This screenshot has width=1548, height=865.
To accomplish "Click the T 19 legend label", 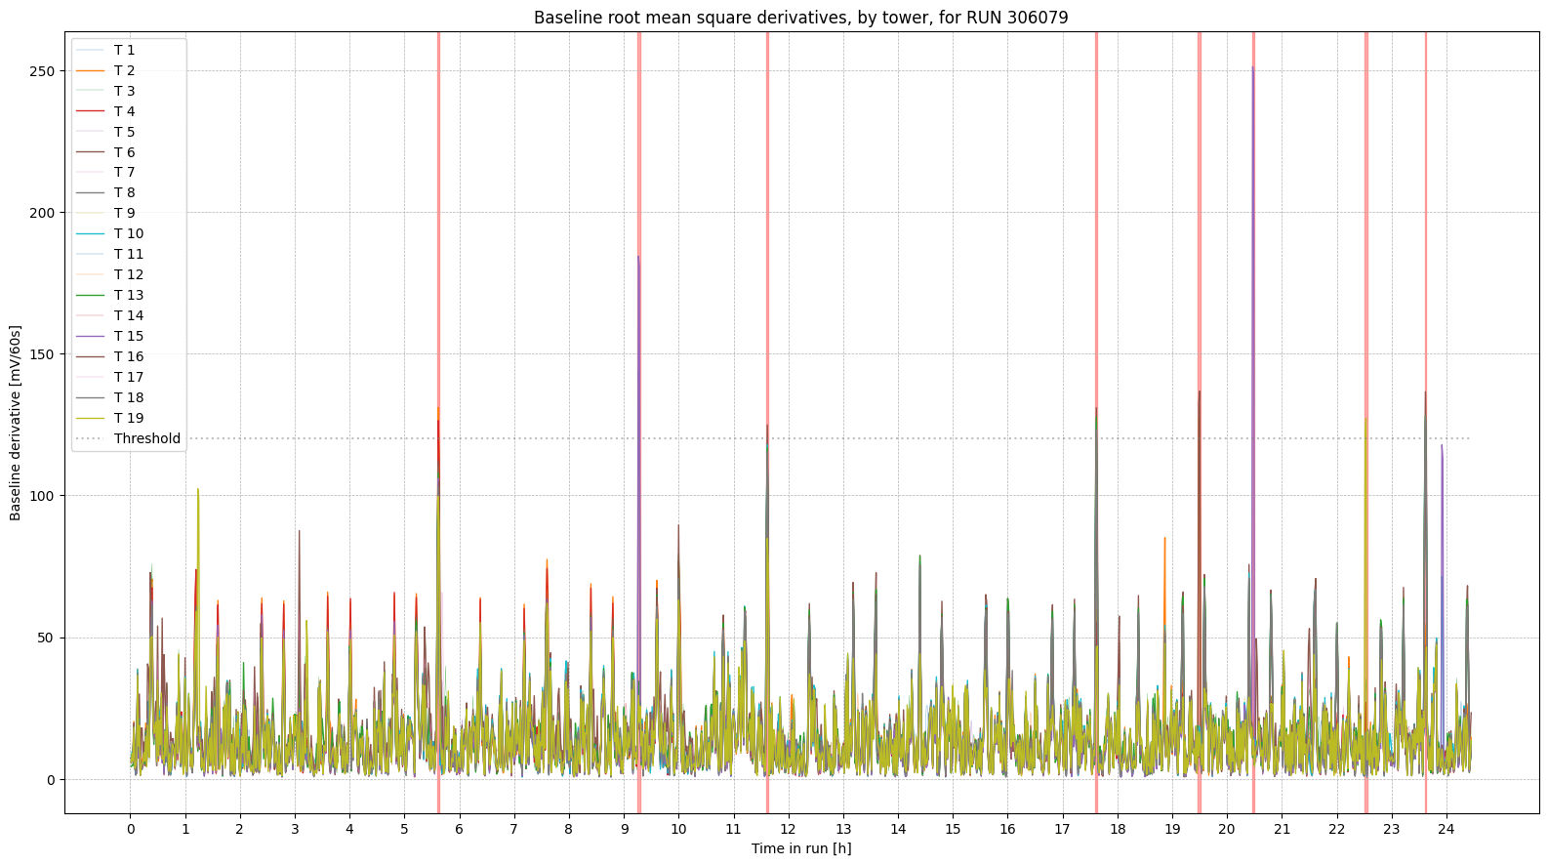I will point(128,418).
